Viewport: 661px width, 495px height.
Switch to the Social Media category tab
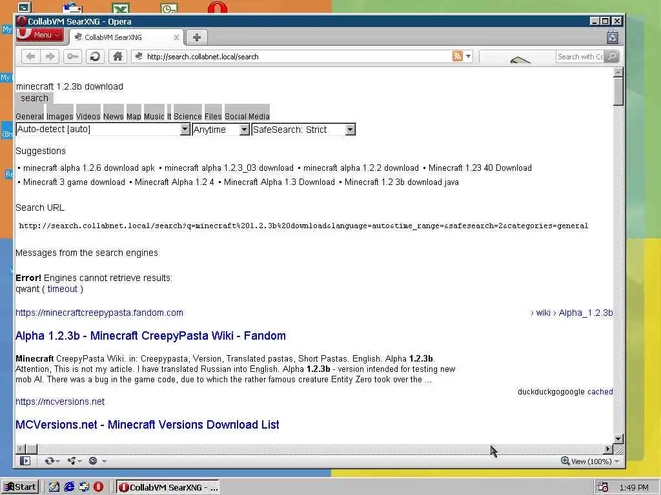247,116
